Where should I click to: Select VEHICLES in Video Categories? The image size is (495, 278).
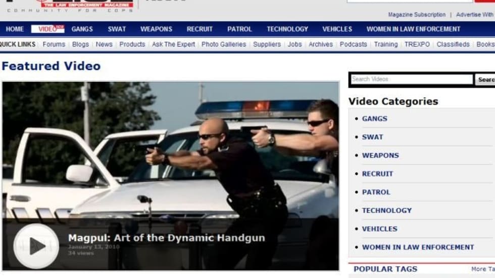pyautogui.click(x=379, y=229)
